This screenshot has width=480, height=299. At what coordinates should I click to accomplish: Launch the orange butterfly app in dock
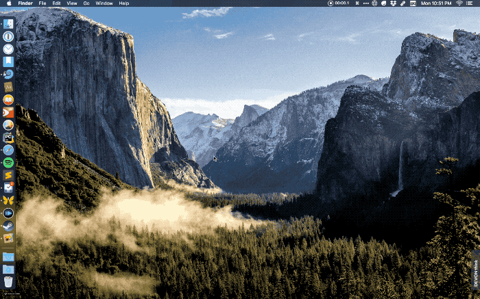[x=8, y=200]
